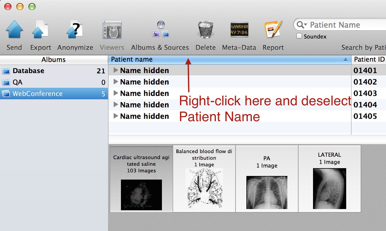Screen dimensions: 386x231
Task: Click the WebConference album folder icon
Action: [6, 94]
